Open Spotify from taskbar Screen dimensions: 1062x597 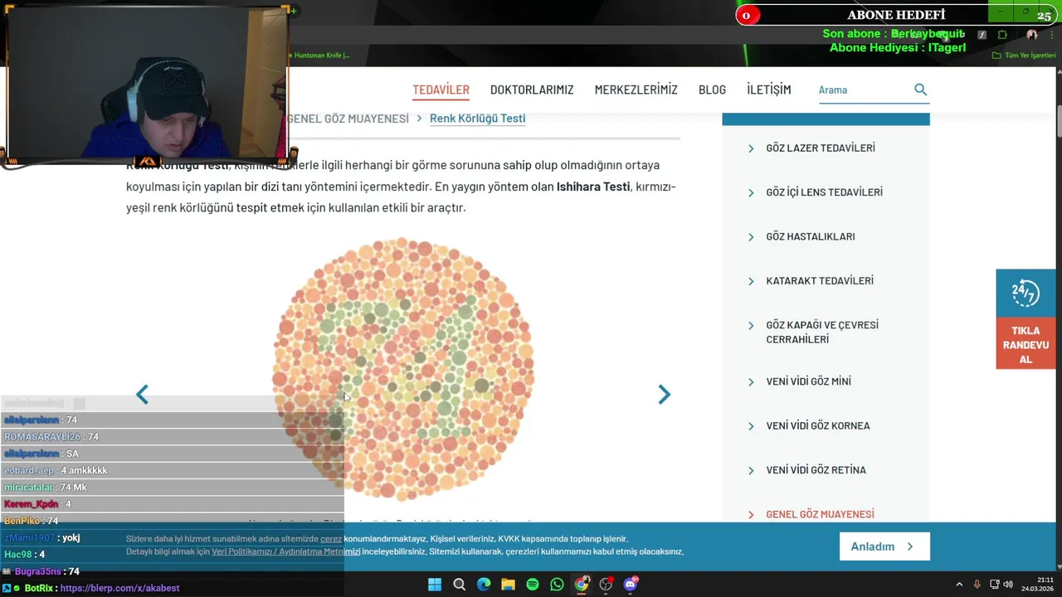point(533,585)
